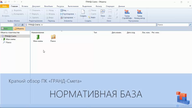Click the name box left of formula bar
192x108 pixels.
7,25
